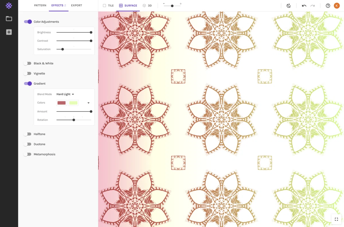
Task: Open the user avatar K menu
Action: point(337,6)
